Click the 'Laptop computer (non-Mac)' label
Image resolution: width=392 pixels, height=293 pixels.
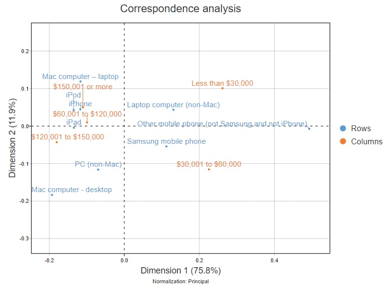[174, 105]
